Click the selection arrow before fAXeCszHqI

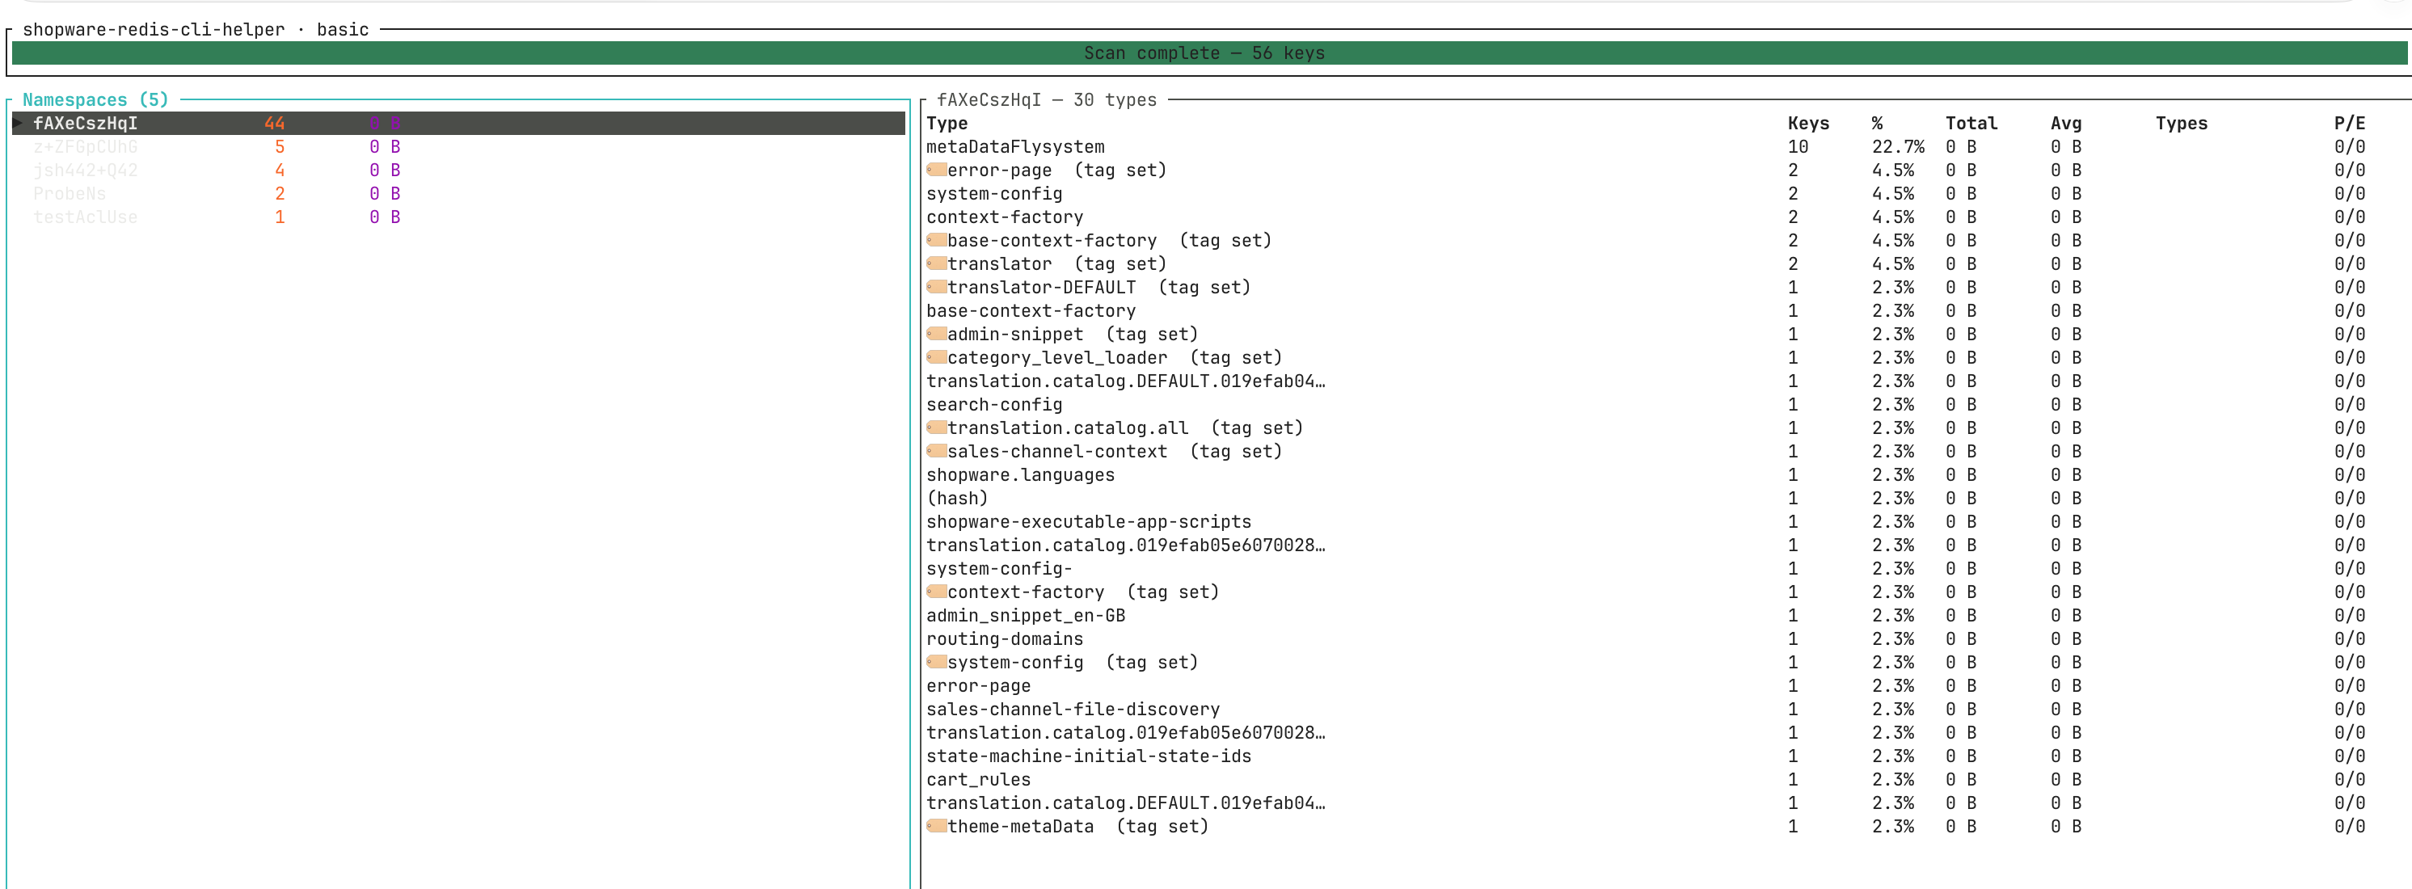(18, 123)
